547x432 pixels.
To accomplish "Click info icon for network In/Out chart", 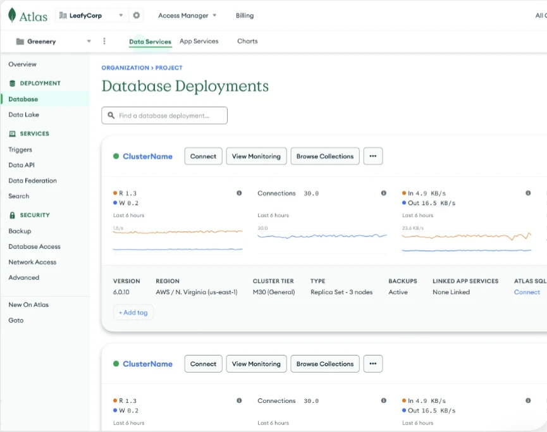I will pyautogui.click(x=528, y=193).
